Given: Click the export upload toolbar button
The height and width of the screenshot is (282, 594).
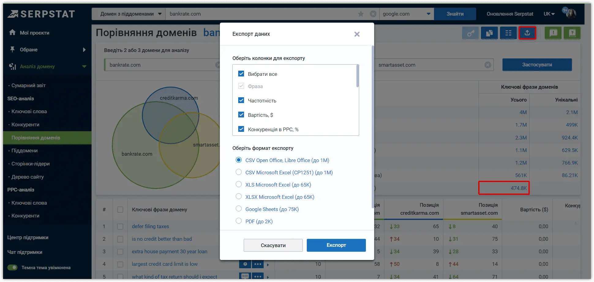Looking at the screenshot, I should [x=527, y=33].
